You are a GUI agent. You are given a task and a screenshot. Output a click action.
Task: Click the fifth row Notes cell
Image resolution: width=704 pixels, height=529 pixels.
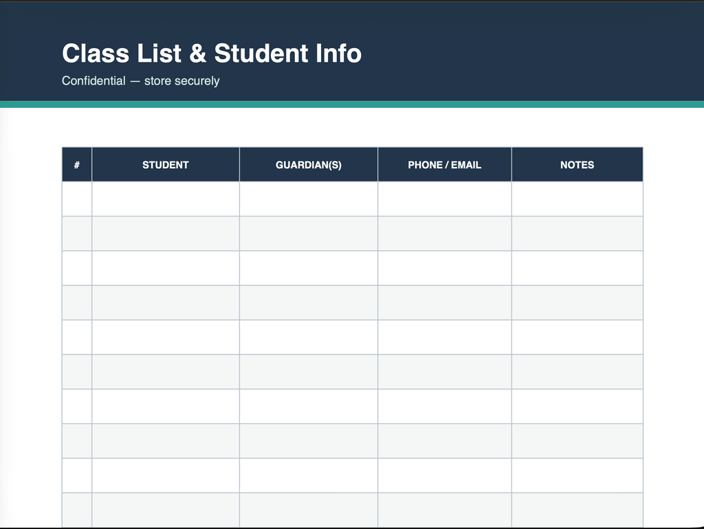pos(577,337)
